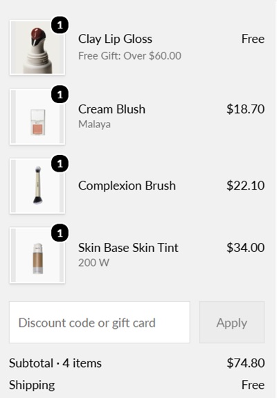
Task: Click the Cream Blush product thumbnail
Action: coord(37,117)
